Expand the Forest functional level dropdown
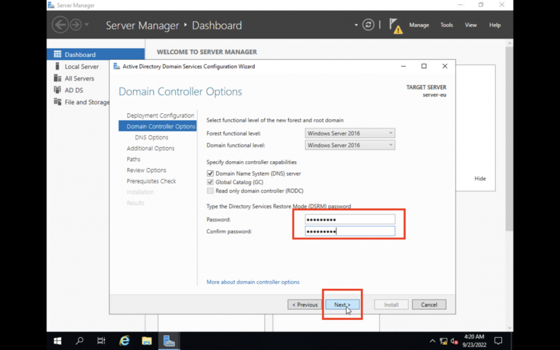 click(x=349, y=133)
